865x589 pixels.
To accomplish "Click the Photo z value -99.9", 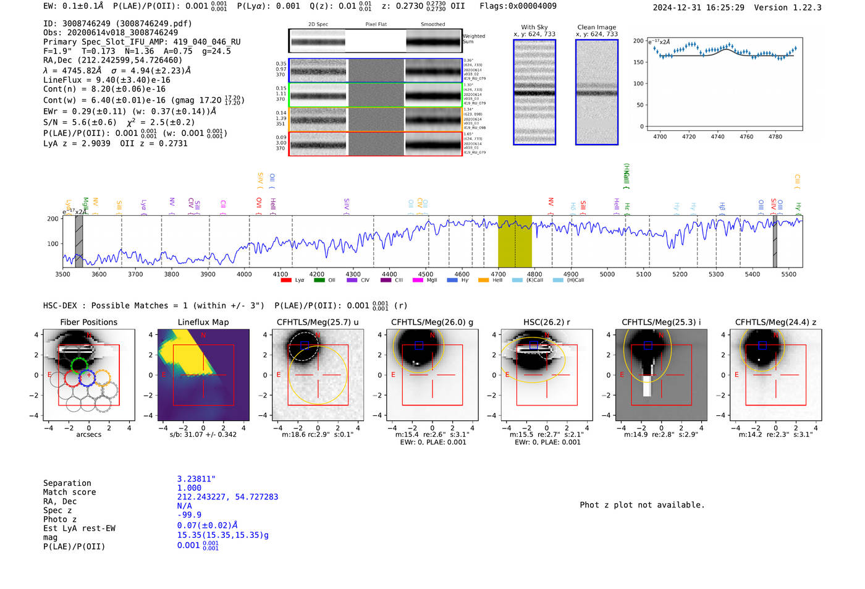I will click(x=189, y=515).
